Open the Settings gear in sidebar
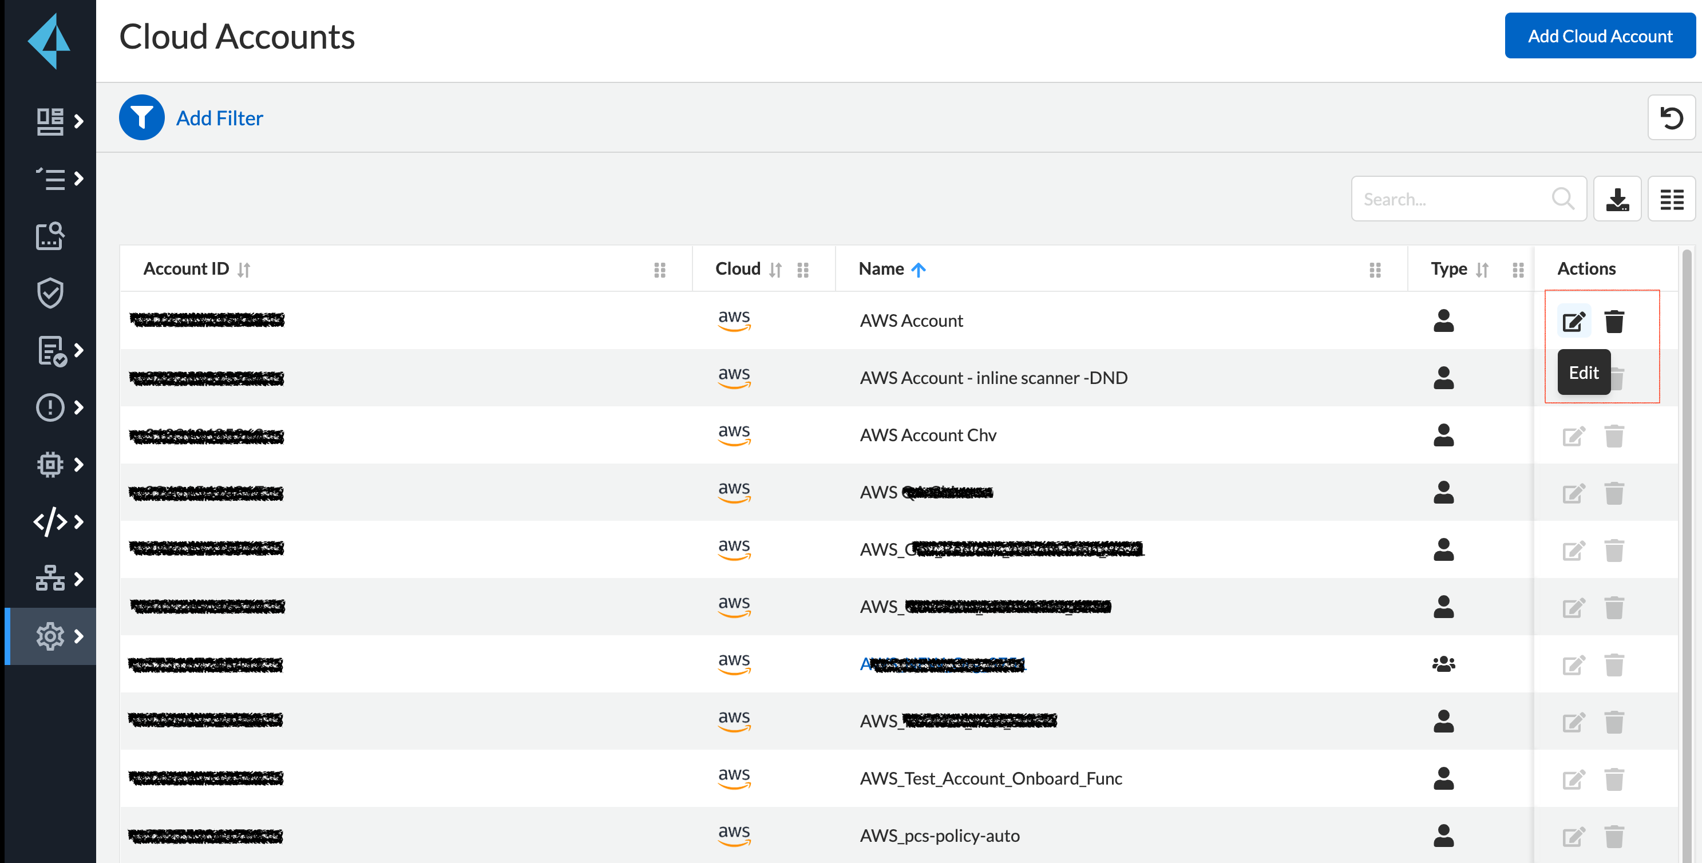The image size is (1702, 863). [50, 636]
